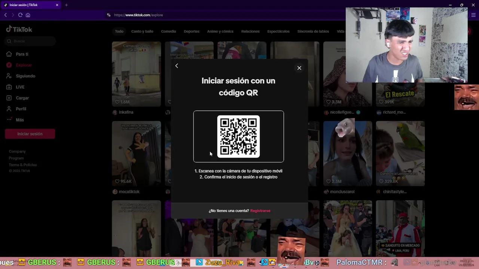Reload the page
Image resolution: width=479 pixels, height=269 pixels.
tap(20, 15)
